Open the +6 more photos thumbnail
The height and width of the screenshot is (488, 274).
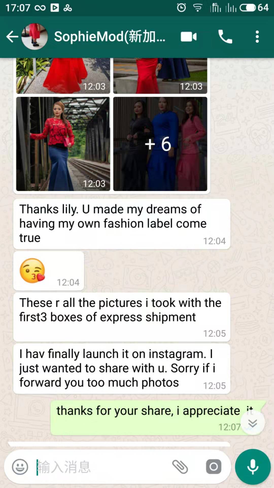[x=160, y=144]
